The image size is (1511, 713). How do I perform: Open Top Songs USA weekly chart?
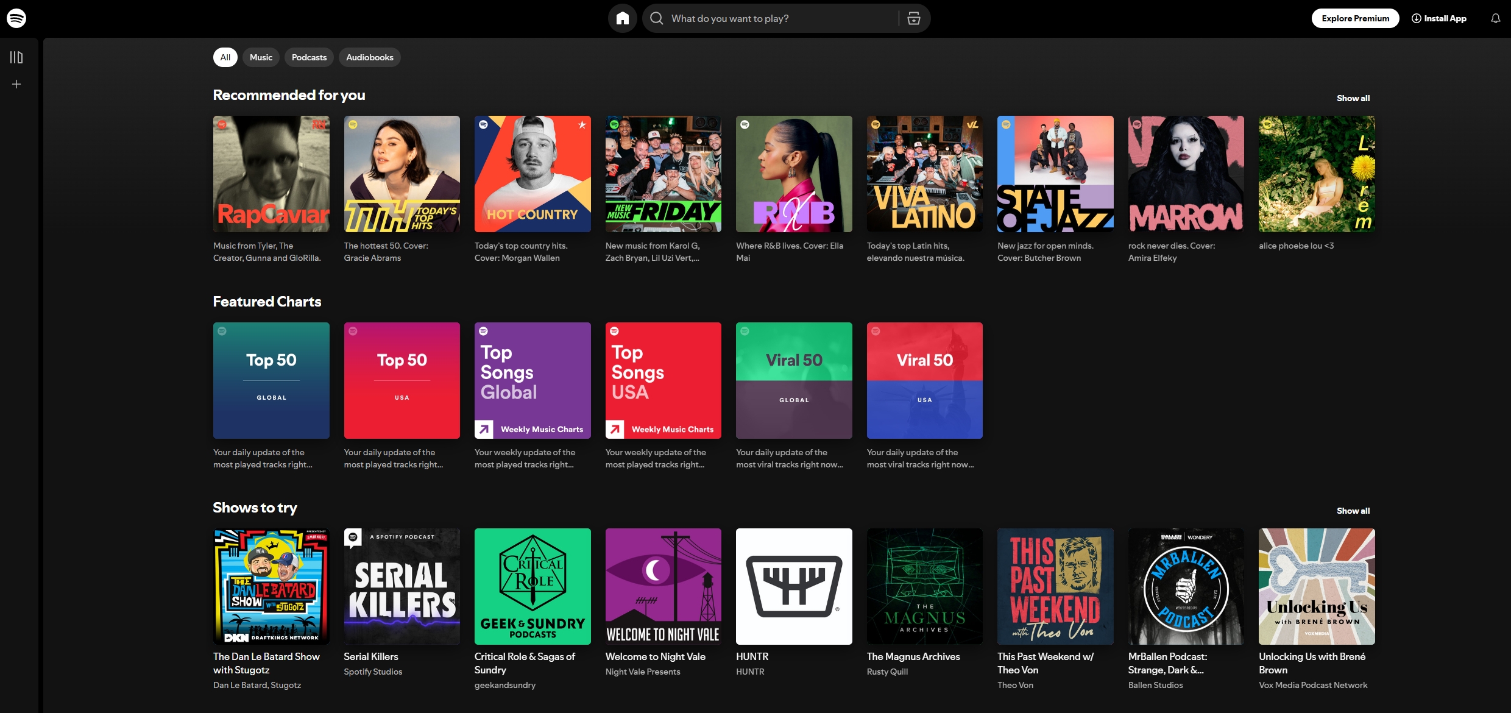(663, 380)
